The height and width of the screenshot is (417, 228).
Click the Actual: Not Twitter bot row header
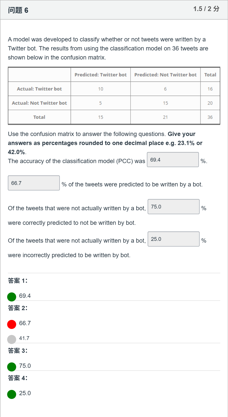click(x=39, y=103)
